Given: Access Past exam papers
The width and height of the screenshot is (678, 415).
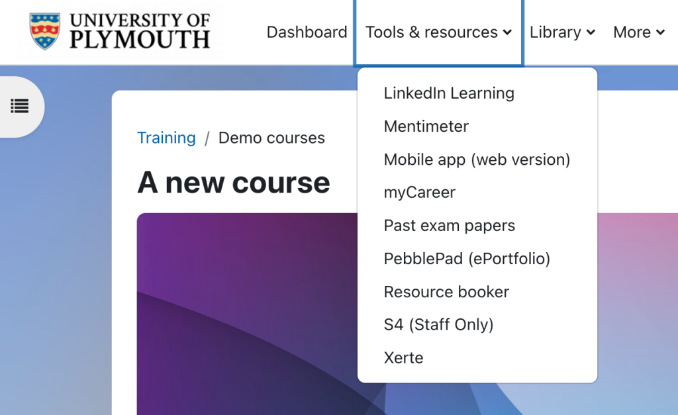Looking at the screenshot, I should 449,225.
